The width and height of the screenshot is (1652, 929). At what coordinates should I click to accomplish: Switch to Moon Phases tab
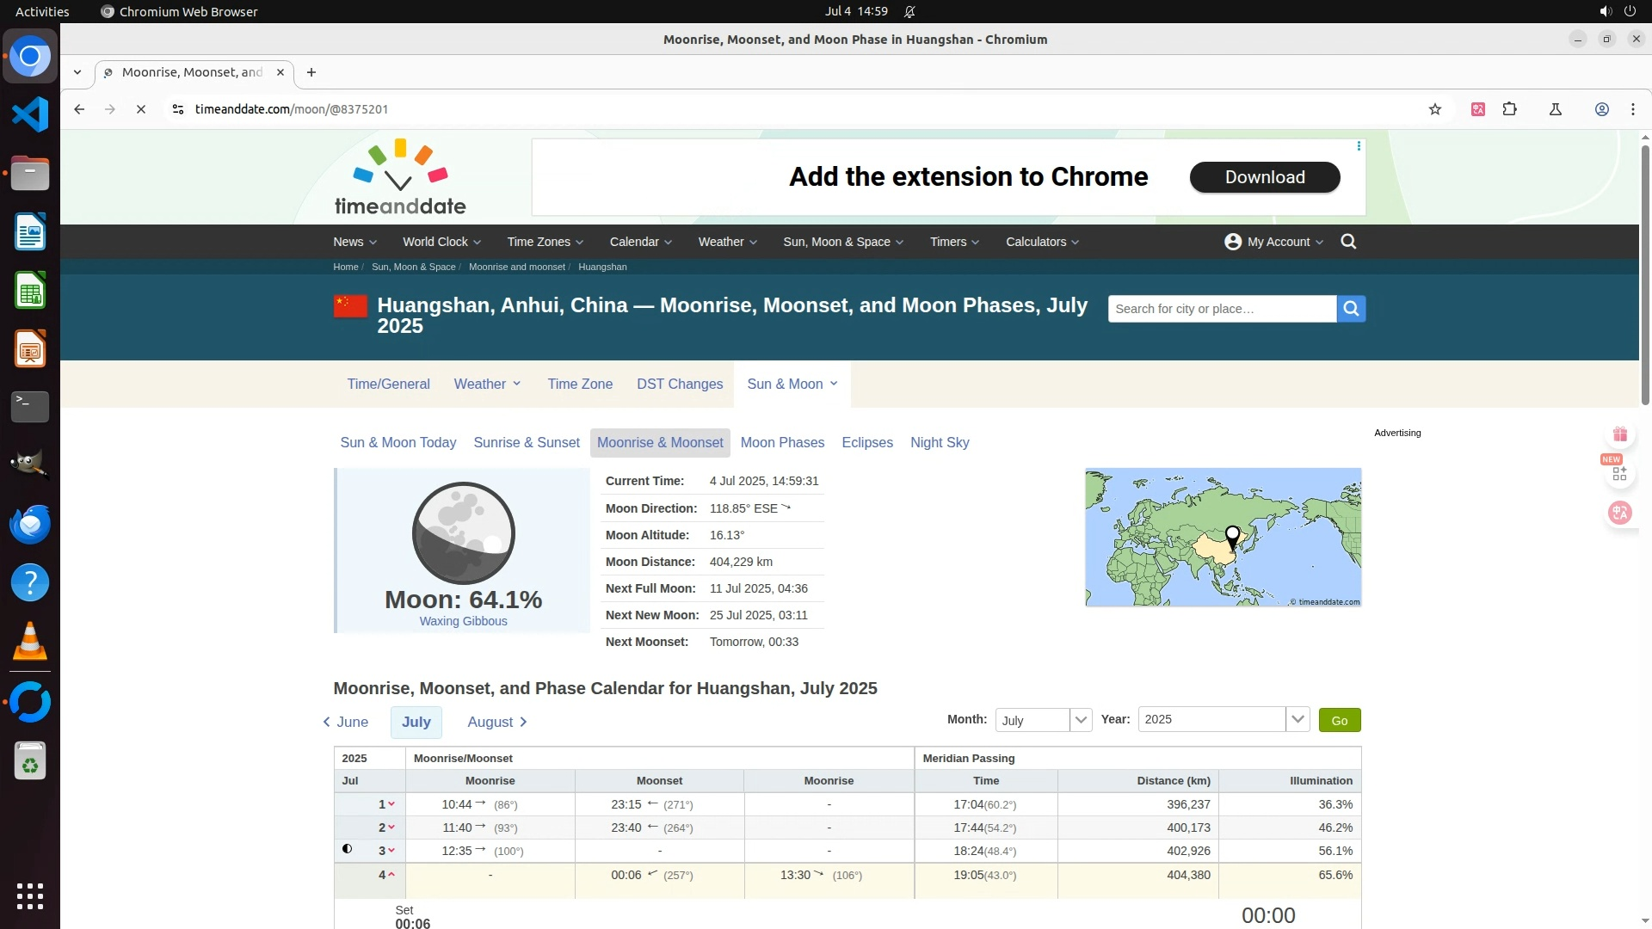pyautogui.click(x=781, y=442)
